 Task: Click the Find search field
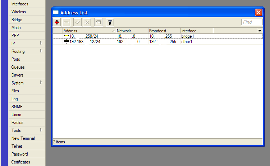pyautogui.click(x=252, y=22)
